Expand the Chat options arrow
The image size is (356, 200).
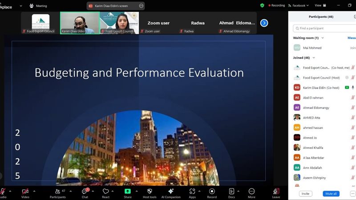click(93, 191)
